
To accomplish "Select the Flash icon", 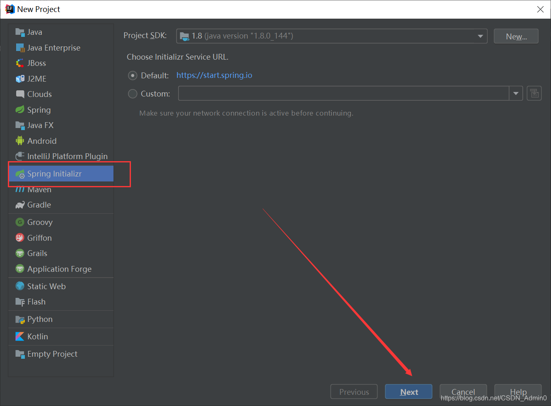I will pyautogui.click(x=20, y=302).
